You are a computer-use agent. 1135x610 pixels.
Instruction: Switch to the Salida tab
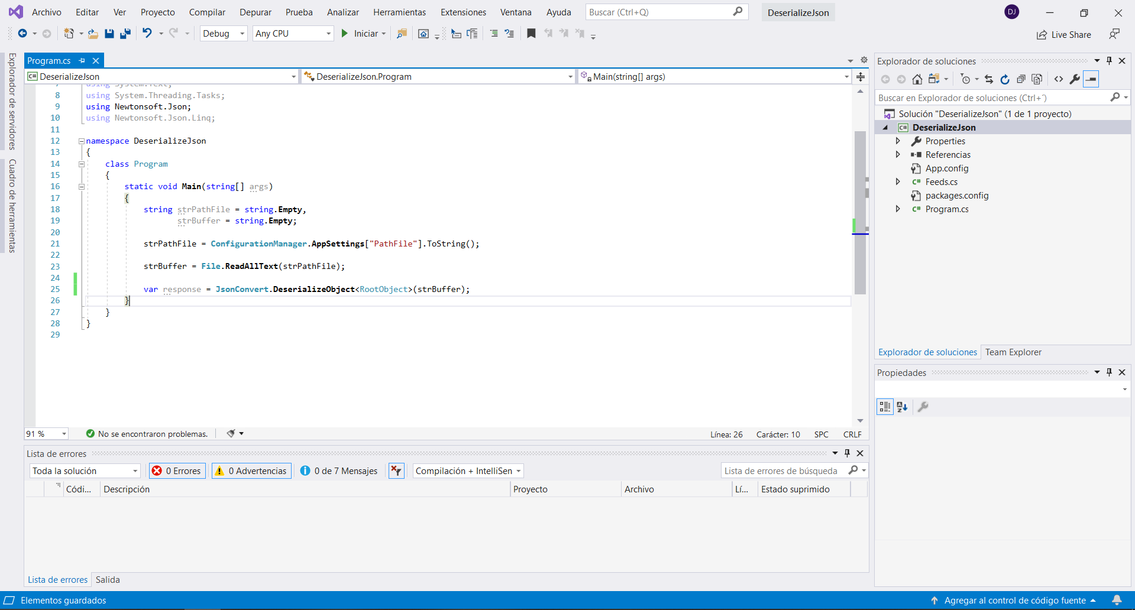108,580
